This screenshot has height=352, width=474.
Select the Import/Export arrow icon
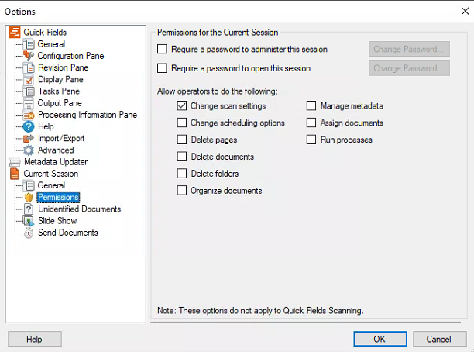click(x=29, y=138)
